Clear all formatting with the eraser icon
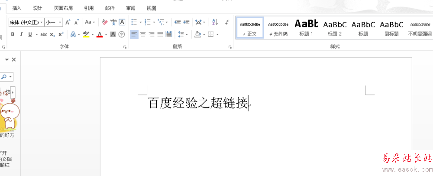 pyautogui.click(x=105, y=22)
